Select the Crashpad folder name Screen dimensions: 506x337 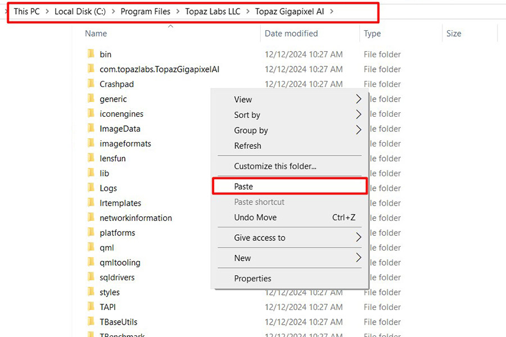(116, 84)
